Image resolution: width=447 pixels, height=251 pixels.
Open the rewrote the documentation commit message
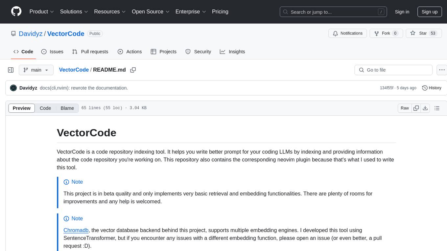point(84,88)
